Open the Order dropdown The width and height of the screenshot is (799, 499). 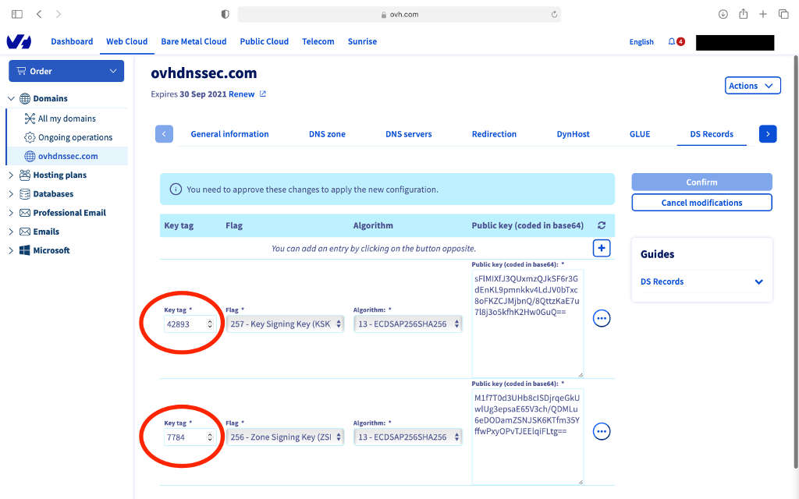(66, 71)
